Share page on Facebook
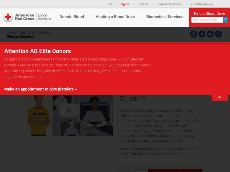This screenshot has height=172, width=230. (193, 34)
